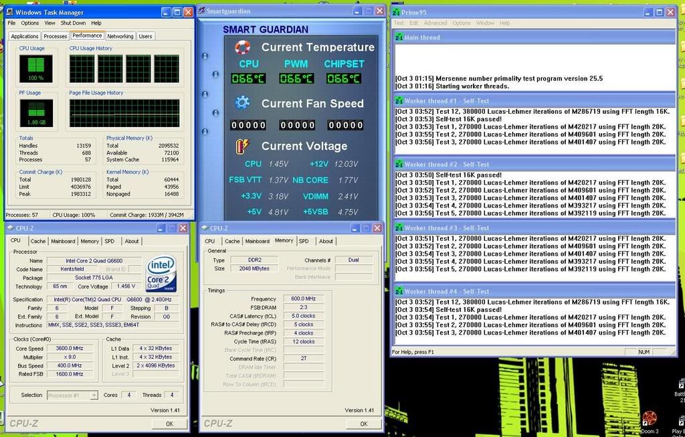Screen dimensions: 685x437
Task: Click the Core Speed 3600.0 MHz field
Action: [x=70, y=349]
